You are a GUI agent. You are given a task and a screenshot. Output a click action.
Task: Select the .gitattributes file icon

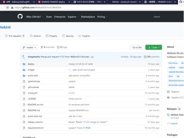(24, 81)
